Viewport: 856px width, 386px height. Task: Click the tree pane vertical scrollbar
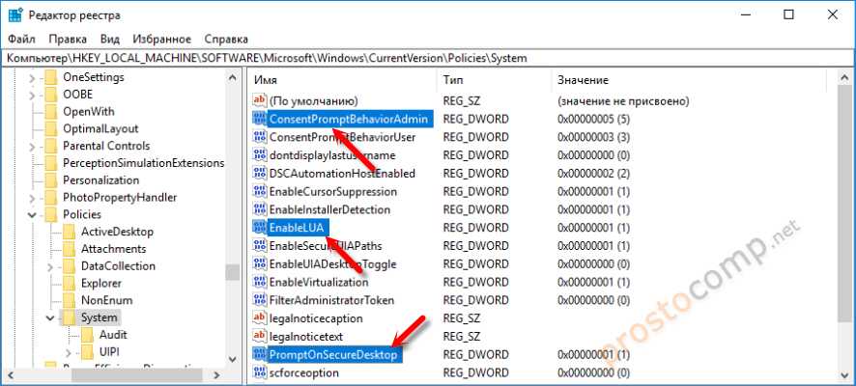coord(233,193)
